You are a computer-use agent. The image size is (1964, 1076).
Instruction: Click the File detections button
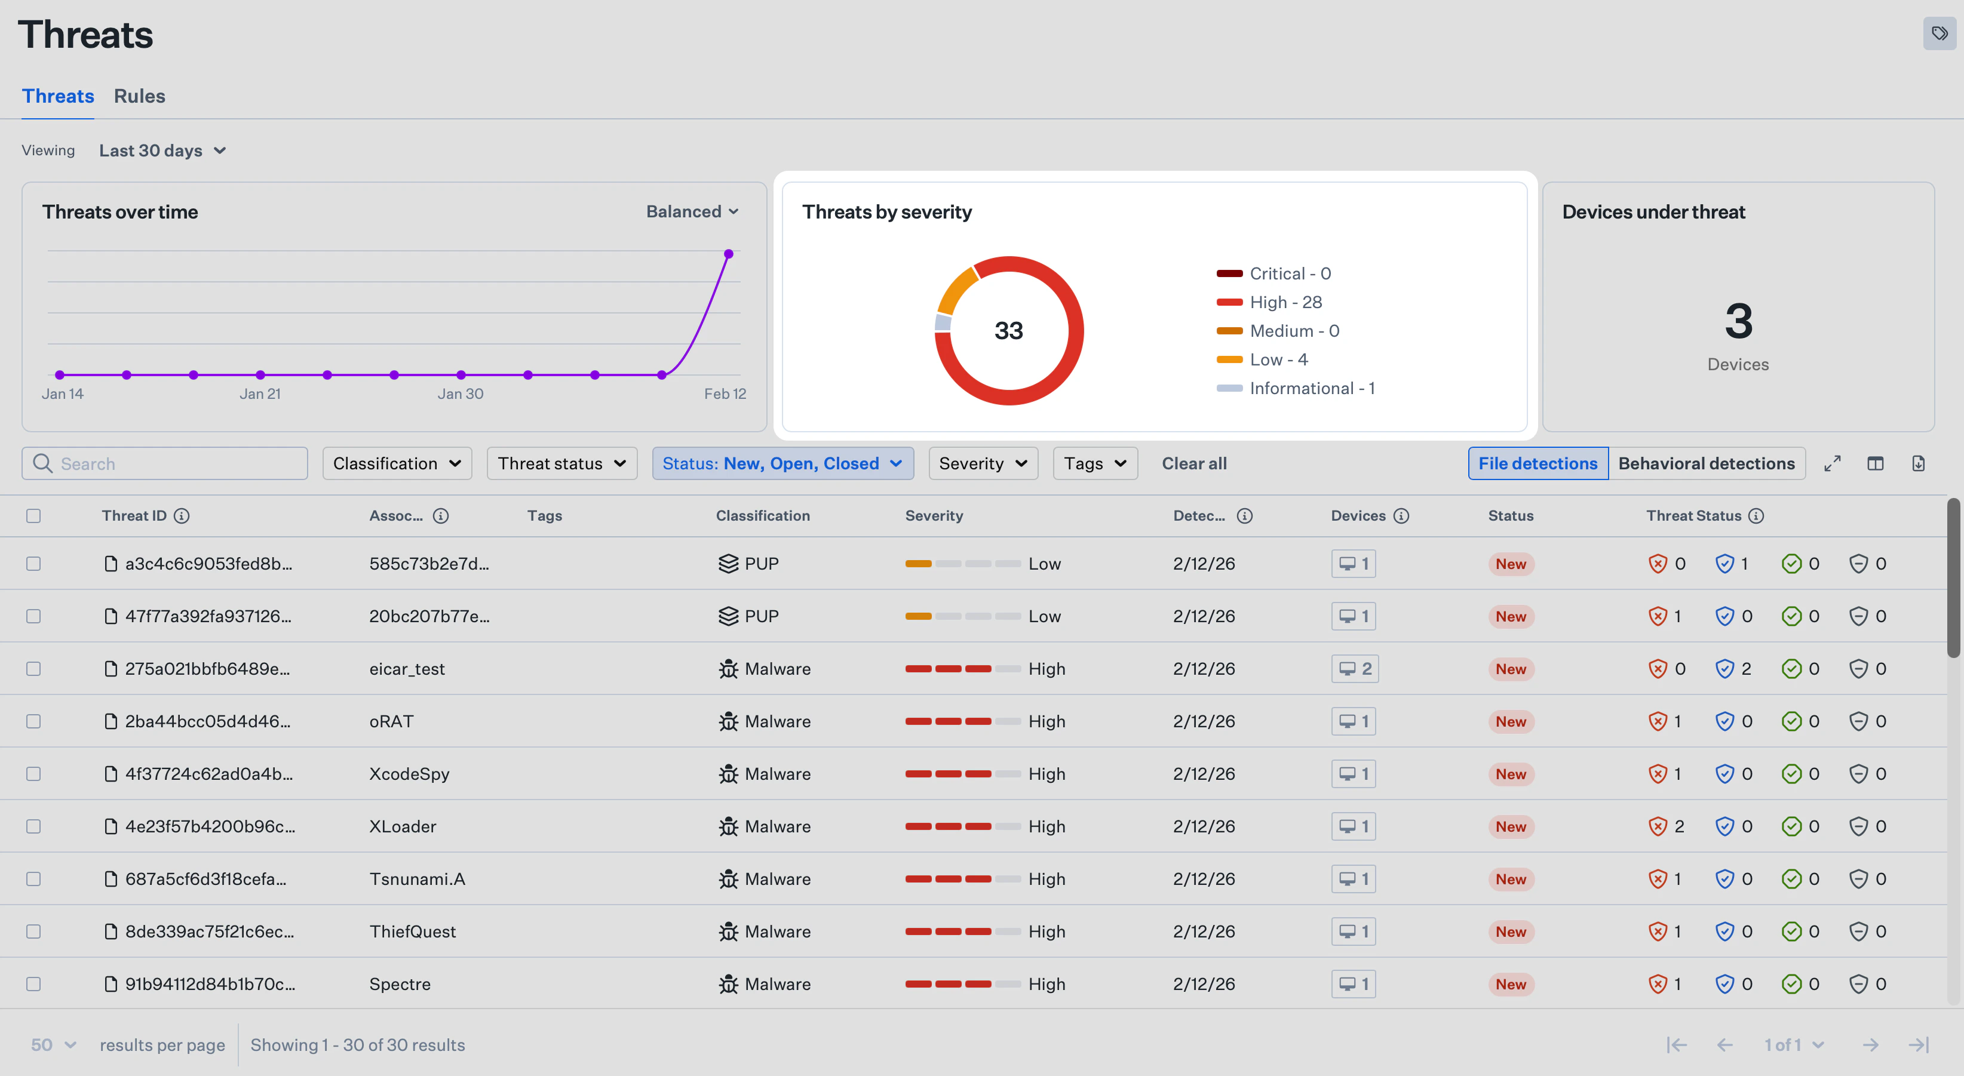[x=1538, y=463]
